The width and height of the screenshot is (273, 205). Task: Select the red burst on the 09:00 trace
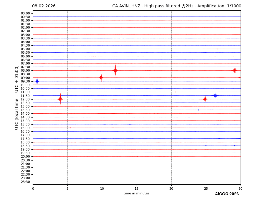pos(101,78)
